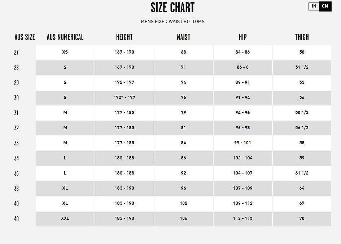Click the XXL size cell
Image resolution: width=341 pixels, height=244 pixels.
pyautogui.click(x=65, y=218)
